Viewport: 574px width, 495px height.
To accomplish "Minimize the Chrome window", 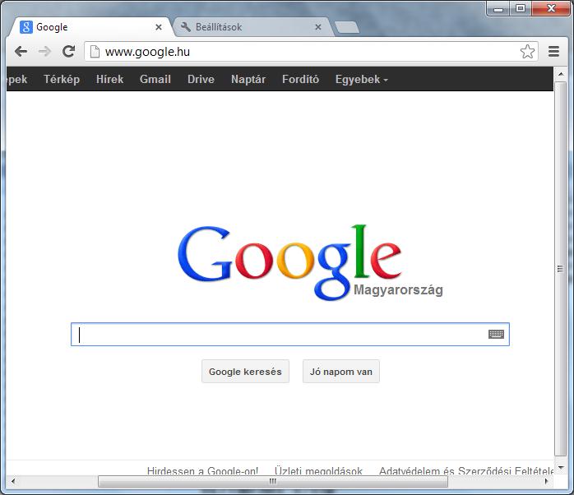I will tap(498, 9).
